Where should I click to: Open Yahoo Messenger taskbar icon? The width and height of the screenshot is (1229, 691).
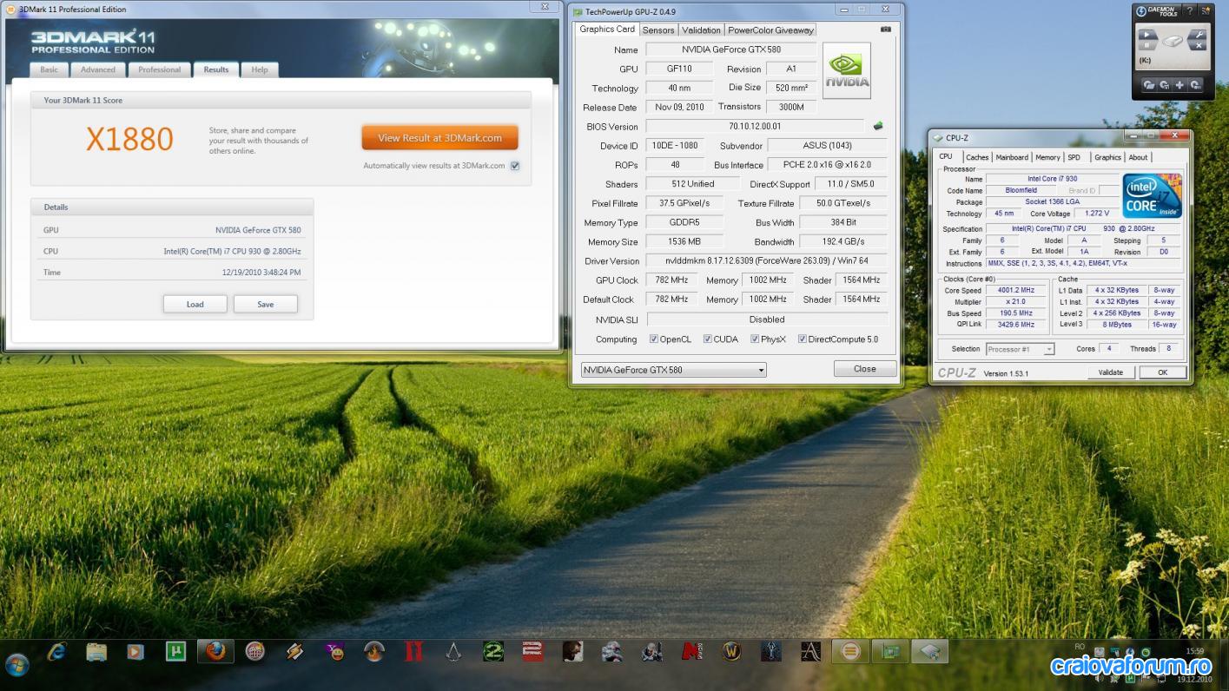tap(335, 651)
